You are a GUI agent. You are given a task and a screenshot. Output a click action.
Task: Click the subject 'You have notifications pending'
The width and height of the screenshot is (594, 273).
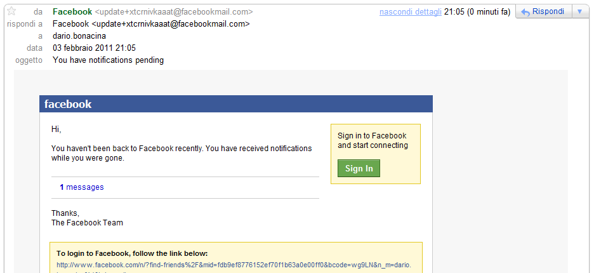pyautogui.click(x=108, y=60)
